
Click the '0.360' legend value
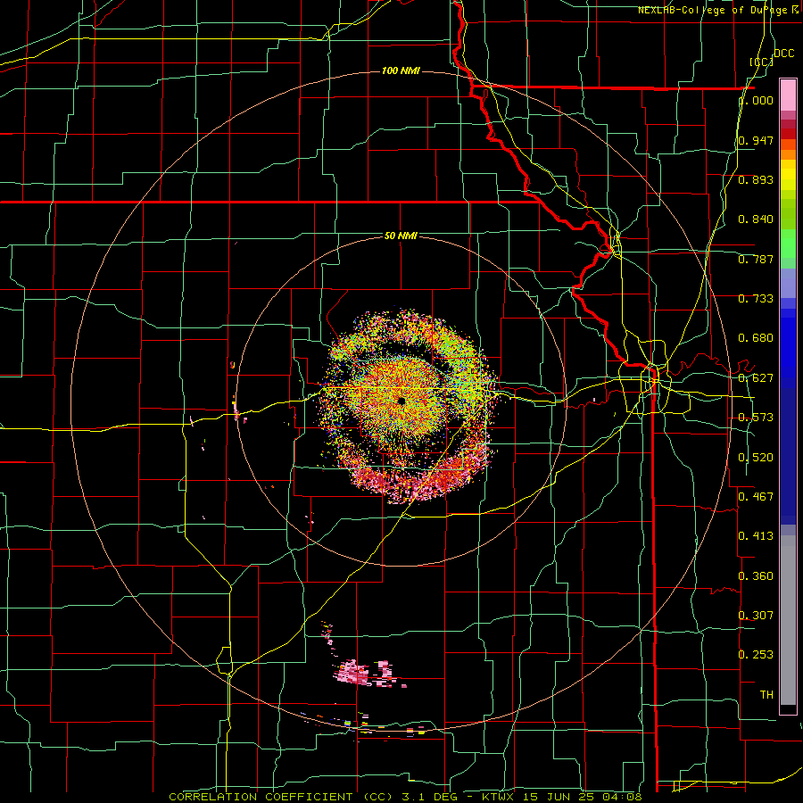pyautogui.click(x=756, y=576)
